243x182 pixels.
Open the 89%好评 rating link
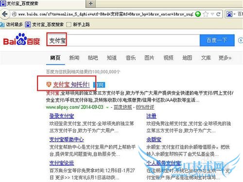145,107
